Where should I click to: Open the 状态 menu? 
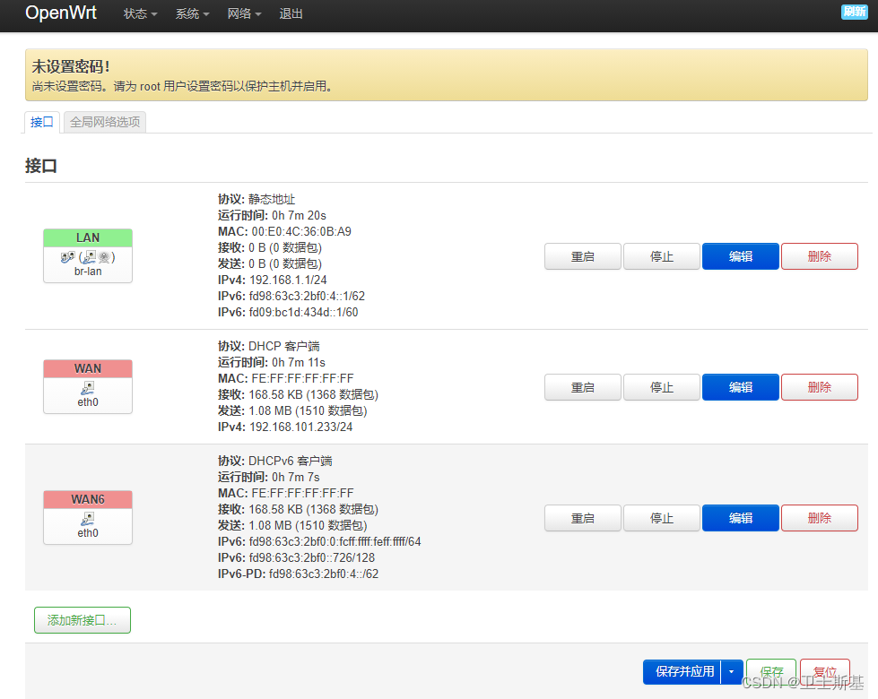[x=140, y=14]
